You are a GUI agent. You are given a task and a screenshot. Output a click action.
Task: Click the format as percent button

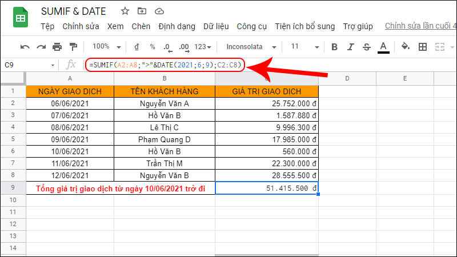153,47
